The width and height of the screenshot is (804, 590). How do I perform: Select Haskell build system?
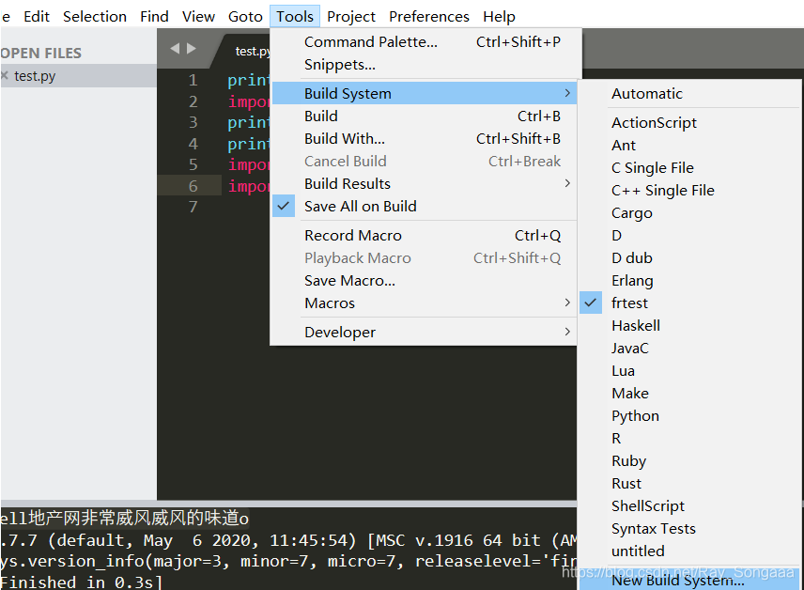(689, 326)
